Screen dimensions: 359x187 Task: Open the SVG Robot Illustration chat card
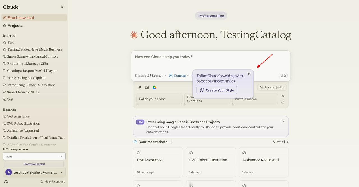tap(211, 163)
